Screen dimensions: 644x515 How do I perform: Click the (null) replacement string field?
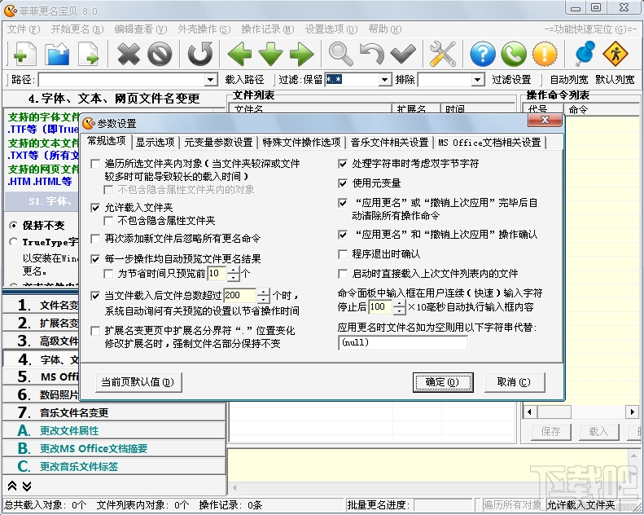pyautogui.click(x=402, y=342)
